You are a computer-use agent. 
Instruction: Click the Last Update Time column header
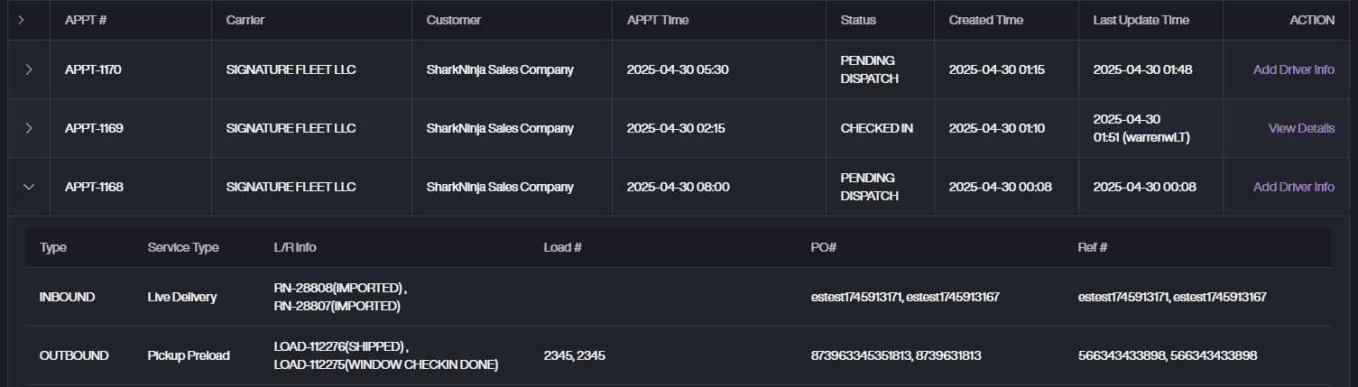click(x=1141, y=20)
